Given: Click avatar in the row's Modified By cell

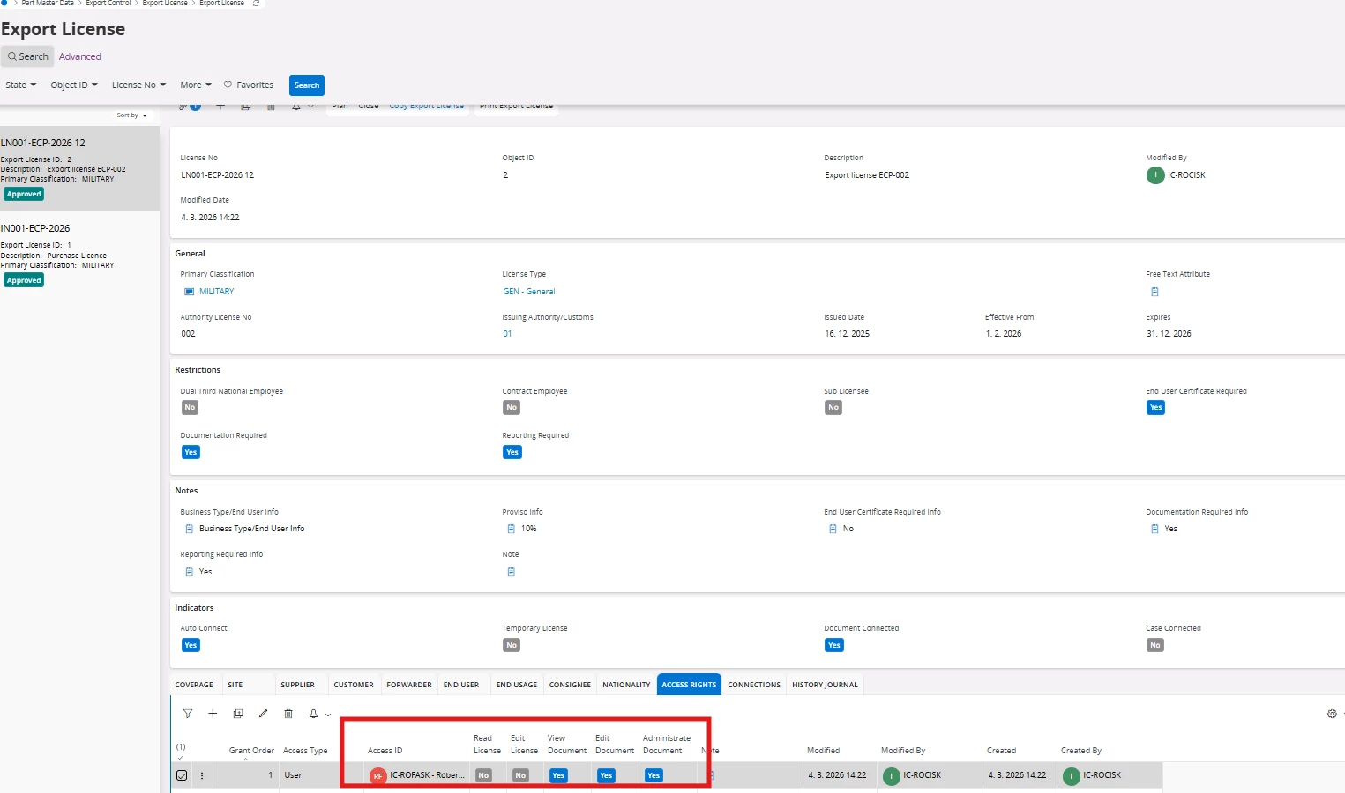Looking at the screenshot, I should [891, 775].
